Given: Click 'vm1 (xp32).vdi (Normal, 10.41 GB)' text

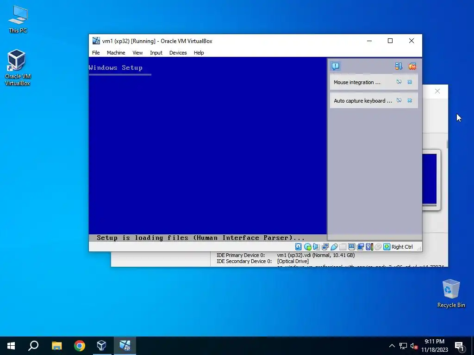Looking at the screenshot, I should point(316,255).
